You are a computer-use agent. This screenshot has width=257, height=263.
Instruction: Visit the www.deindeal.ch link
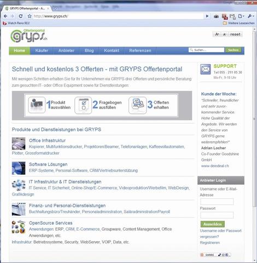(x=215, y=166)
